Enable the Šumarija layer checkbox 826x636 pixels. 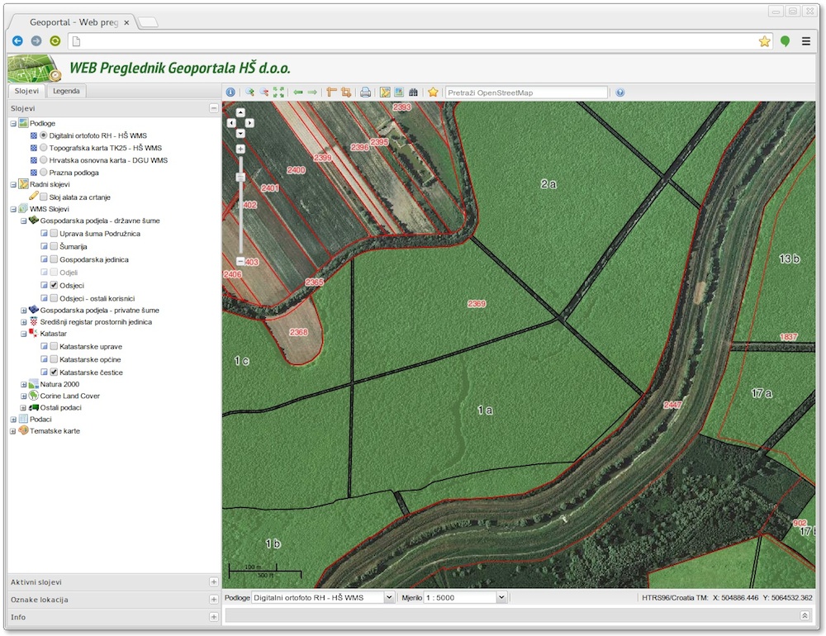(54, 247)
